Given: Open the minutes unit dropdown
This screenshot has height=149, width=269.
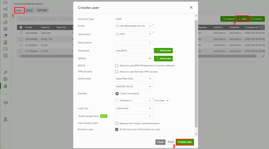Looking at the screenshot, I should (162, 100).
